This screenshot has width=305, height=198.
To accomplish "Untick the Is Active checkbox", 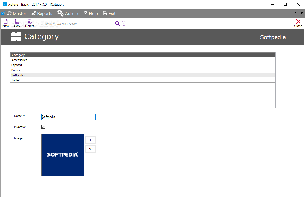I will click(43, 127).
